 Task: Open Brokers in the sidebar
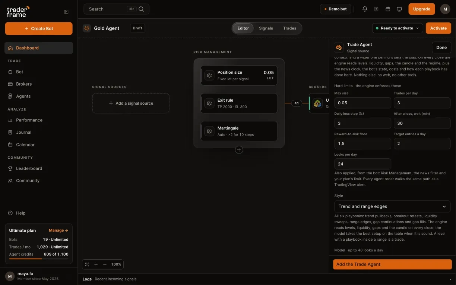click(39, 84)
